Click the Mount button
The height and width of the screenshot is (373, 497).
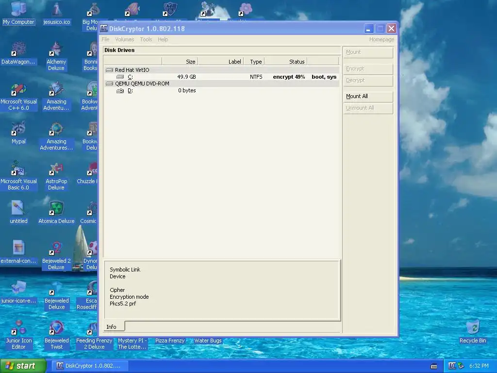(x=368, y=52)
